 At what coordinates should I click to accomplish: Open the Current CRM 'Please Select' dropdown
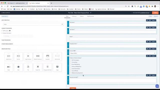click(x=113, y=53)
